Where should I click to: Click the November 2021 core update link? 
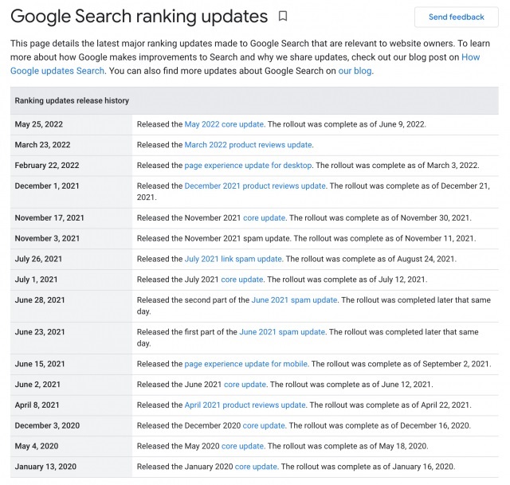click(x=264, y=218)
